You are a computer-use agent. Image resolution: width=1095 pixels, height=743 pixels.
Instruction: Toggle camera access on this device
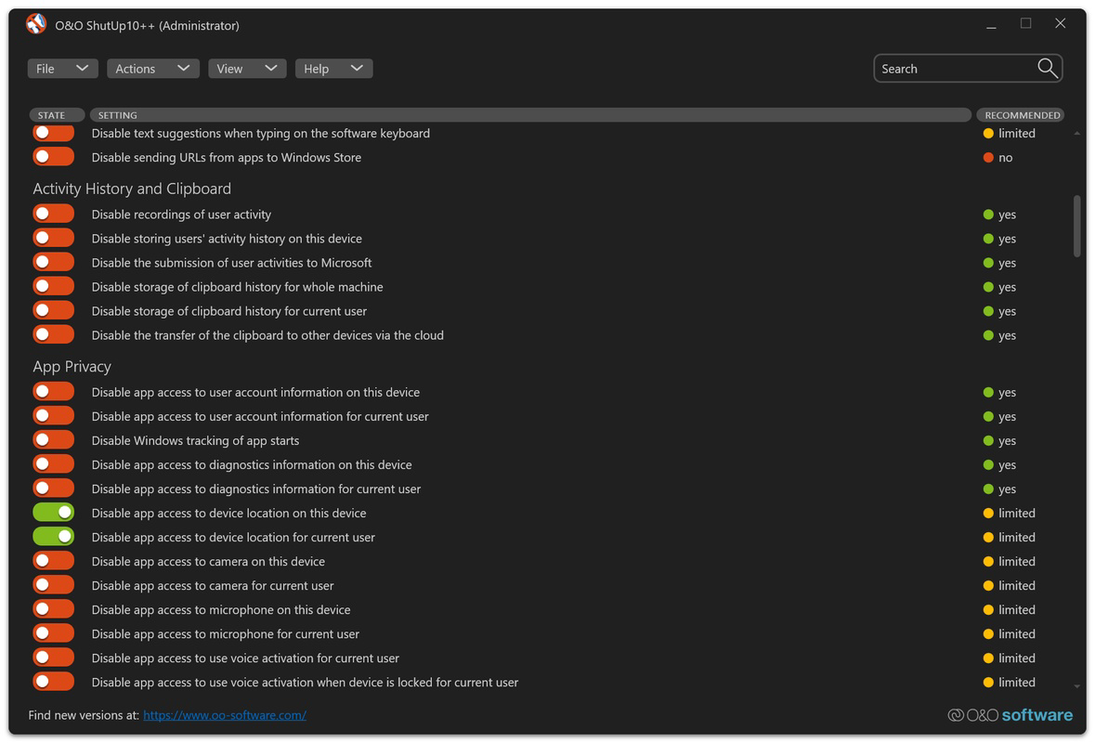click(53, 561)
